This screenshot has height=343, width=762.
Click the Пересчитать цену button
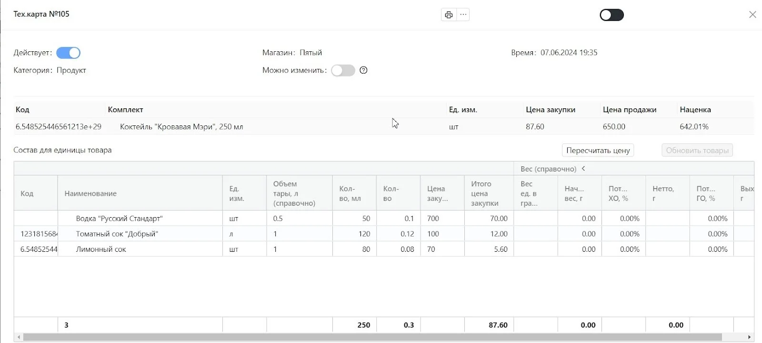(598, 150)
